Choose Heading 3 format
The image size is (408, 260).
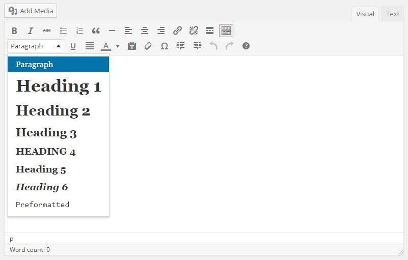coord(58,133)
